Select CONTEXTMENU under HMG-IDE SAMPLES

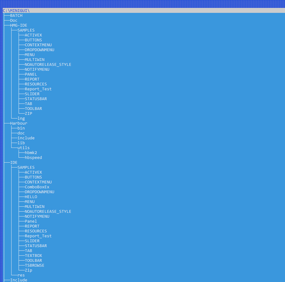click(x=38, y=45)
